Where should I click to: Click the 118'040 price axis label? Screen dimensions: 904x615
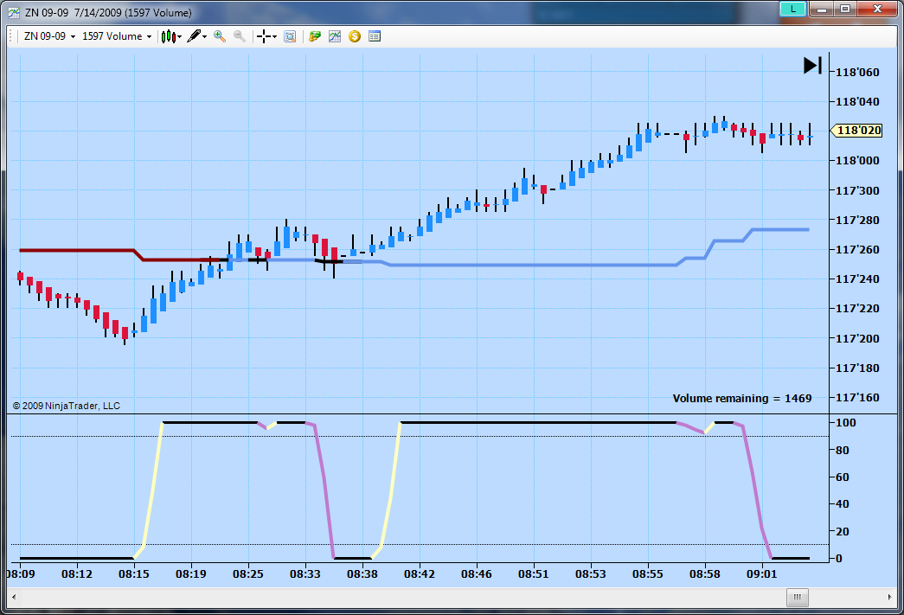[857, 101]
